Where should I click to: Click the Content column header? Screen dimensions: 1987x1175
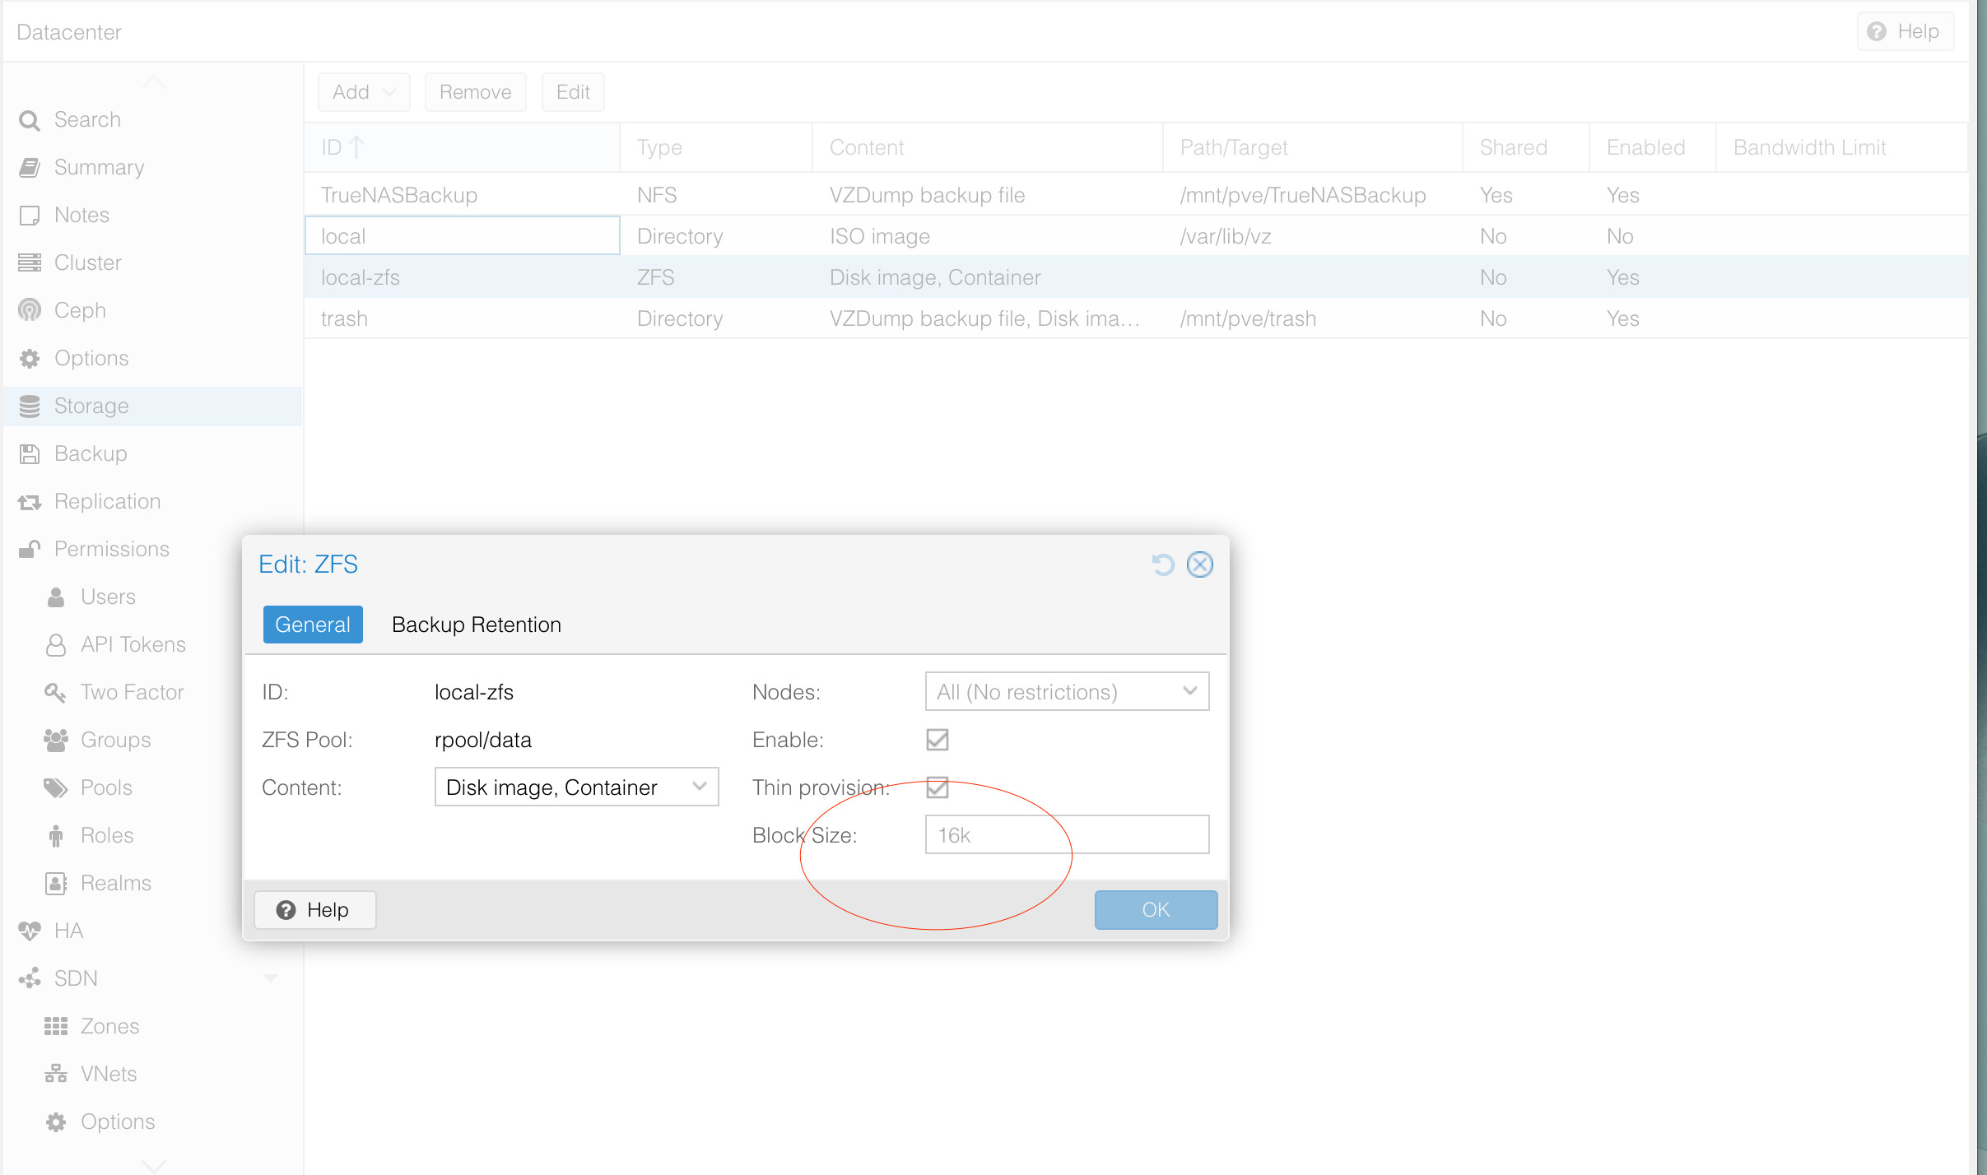[987, 148]
